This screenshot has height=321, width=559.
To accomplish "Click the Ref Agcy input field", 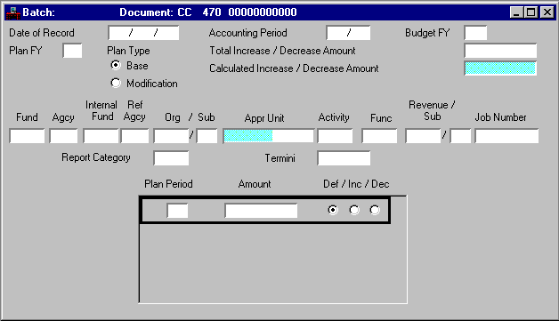I will [134, 136].
